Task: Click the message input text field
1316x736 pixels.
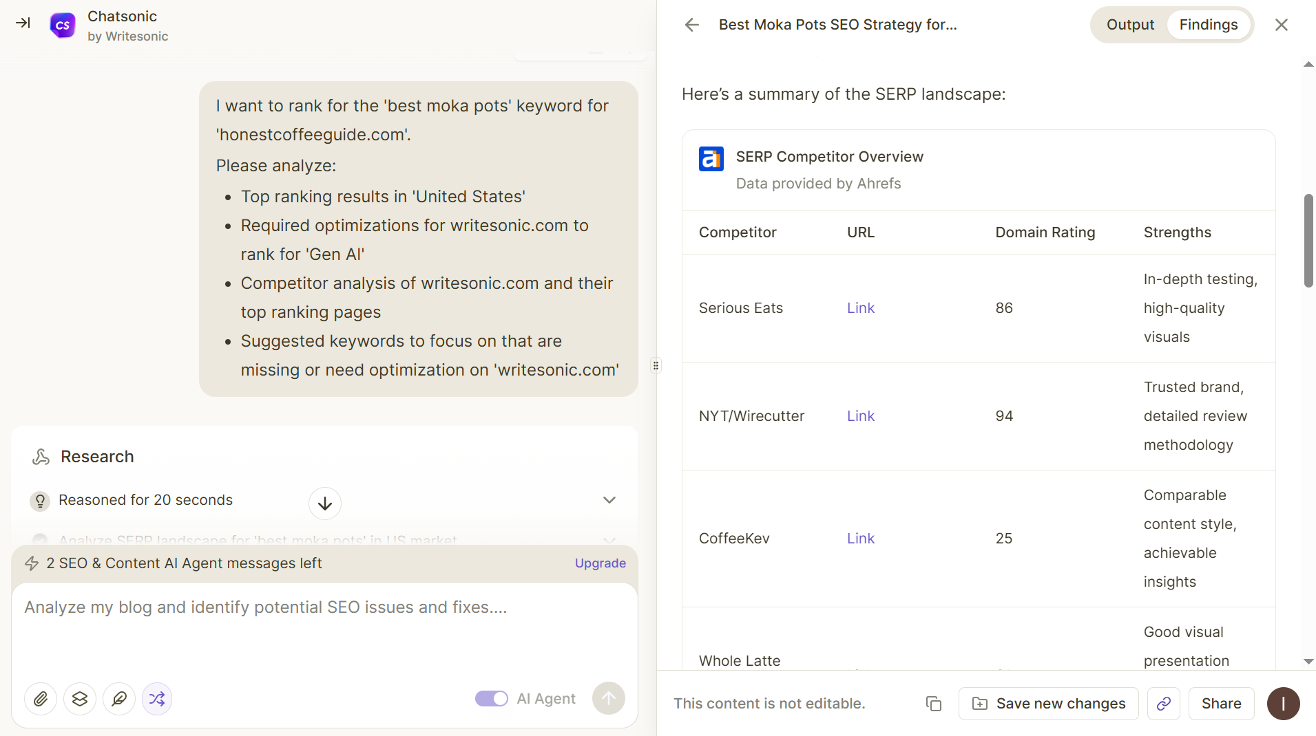Action: (324, 626)
